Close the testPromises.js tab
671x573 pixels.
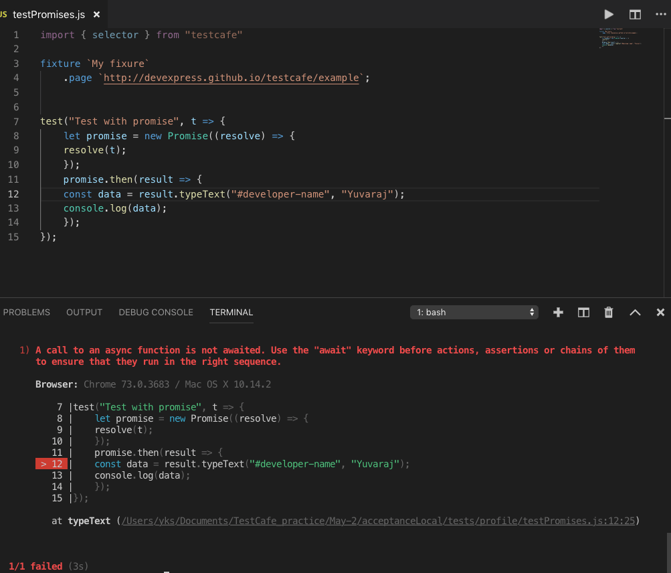pos(97,15)
